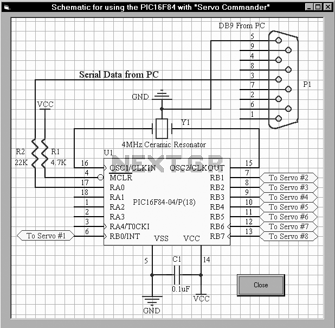Click the Y1 ceramic resonator symbol

pyautogui.click(x=162, y=129)
